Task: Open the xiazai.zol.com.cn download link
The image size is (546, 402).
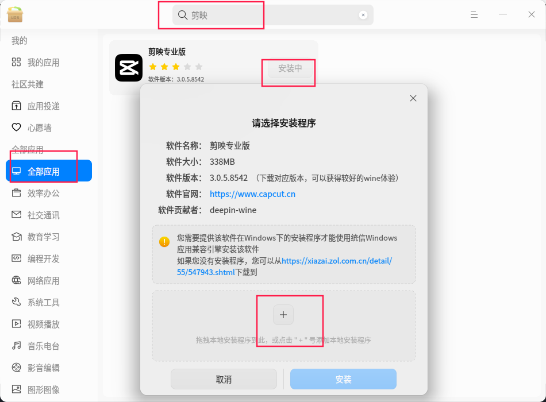Action: point(284,266)
